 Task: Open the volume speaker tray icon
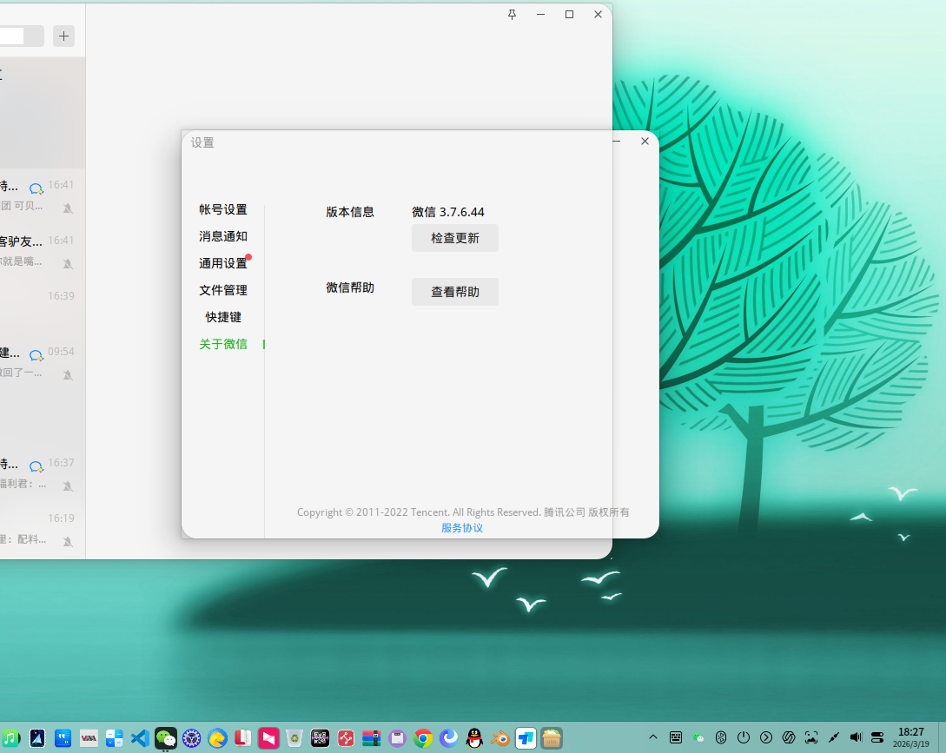857,737
